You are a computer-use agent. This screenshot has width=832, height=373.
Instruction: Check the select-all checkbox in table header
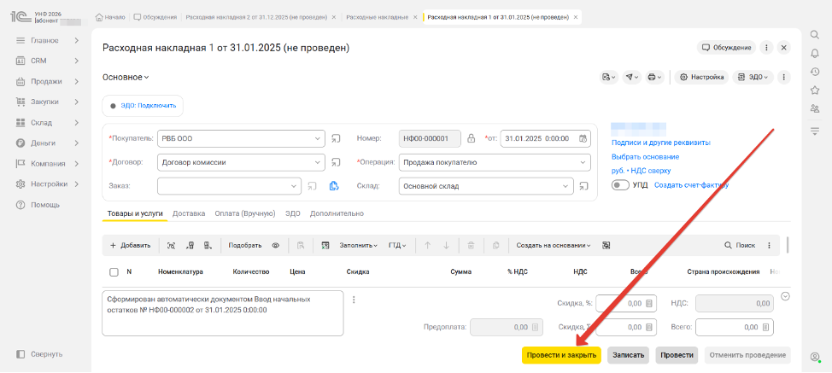click(x=114, y=271)
